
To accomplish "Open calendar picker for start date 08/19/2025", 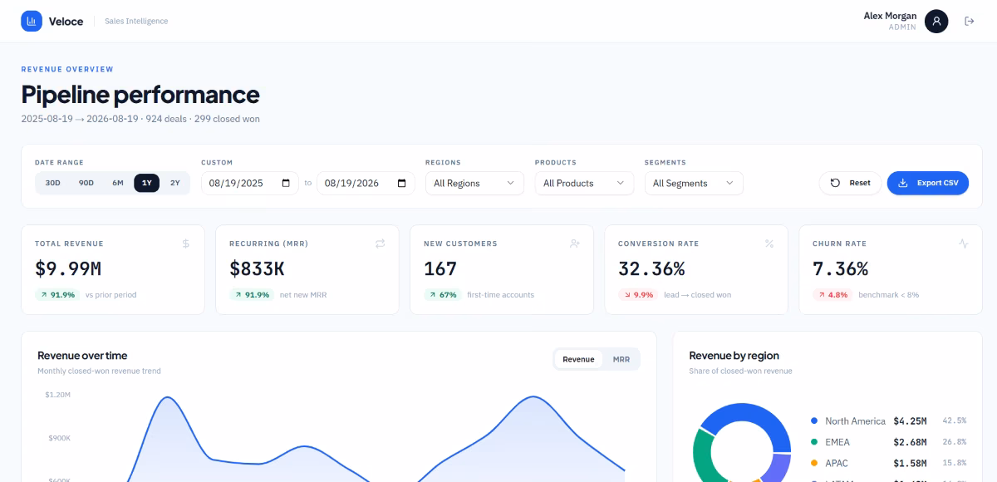I will (x=286, y=183).
